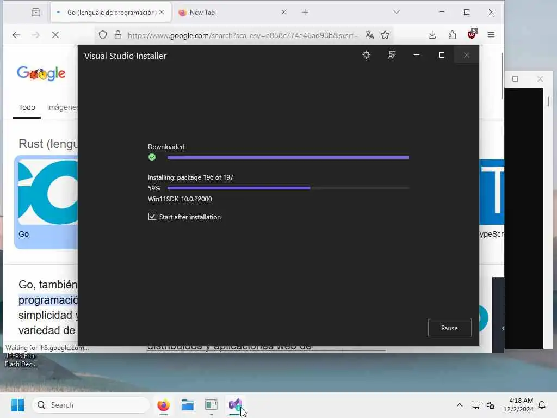
Task: Switch to the Go (lenguaje de programación) tab
Action: tap(110, 13)
